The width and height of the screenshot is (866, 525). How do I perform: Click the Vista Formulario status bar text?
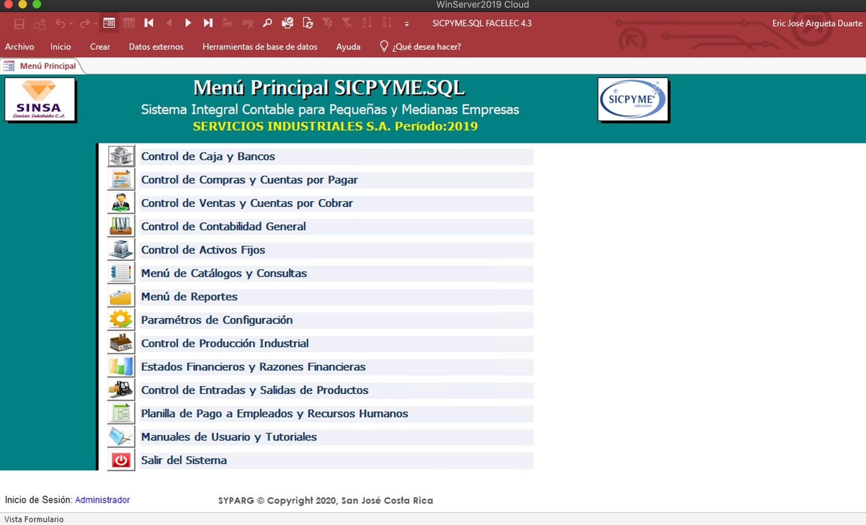34,519
